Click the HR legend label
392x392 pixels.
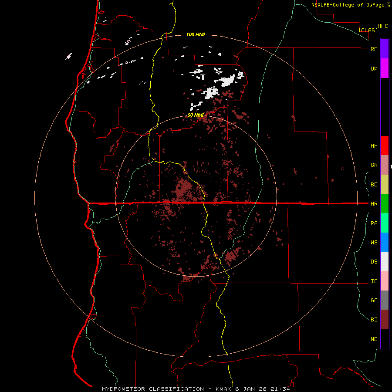pos(374,204)
